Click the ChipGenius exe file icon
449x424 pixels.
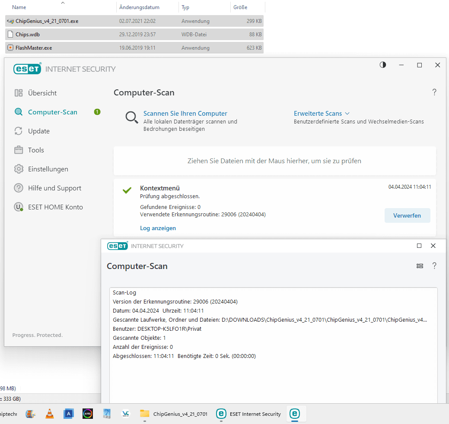coord(10,21)
